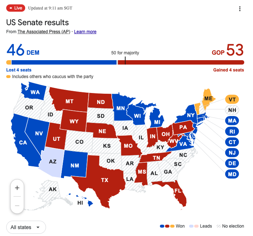Click the blue DEM seats bar
This screenshot has width=253, height=236.
point(64,62)
